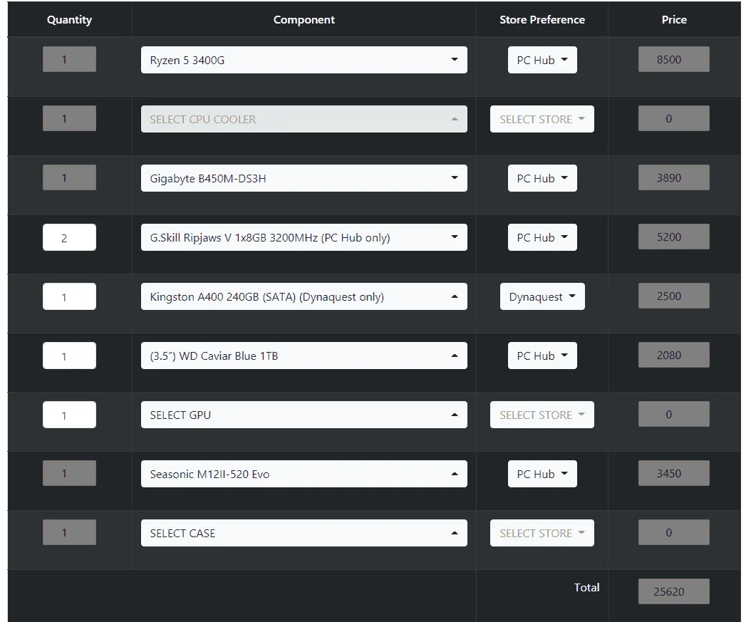Click the 2500 price field
Viewport: 751px width, 622px height.
[673, 296]
